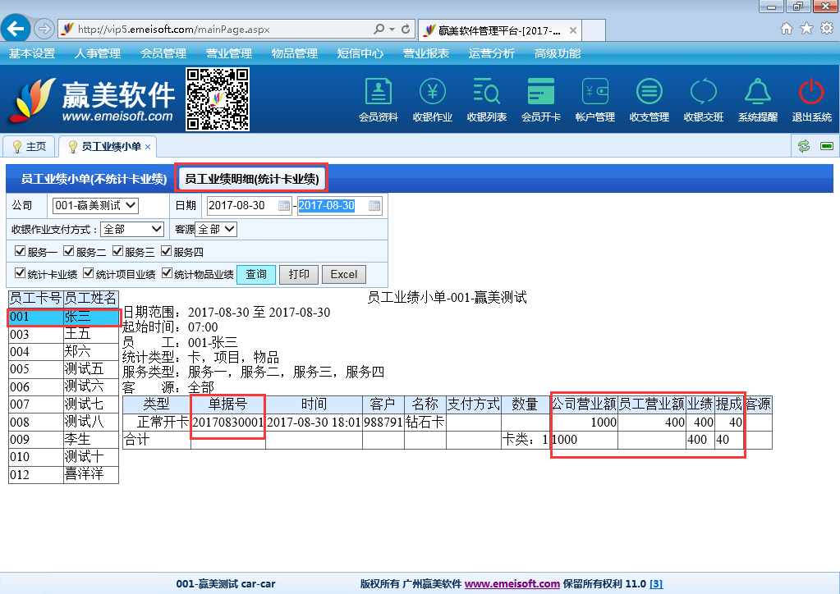Open 收银作业支付方式 payment dropdown
840x594 pixels.
132,230
